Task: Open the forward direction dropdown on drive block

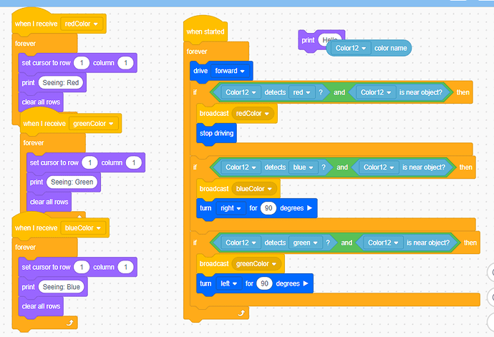Action: [x=230, y=71]
